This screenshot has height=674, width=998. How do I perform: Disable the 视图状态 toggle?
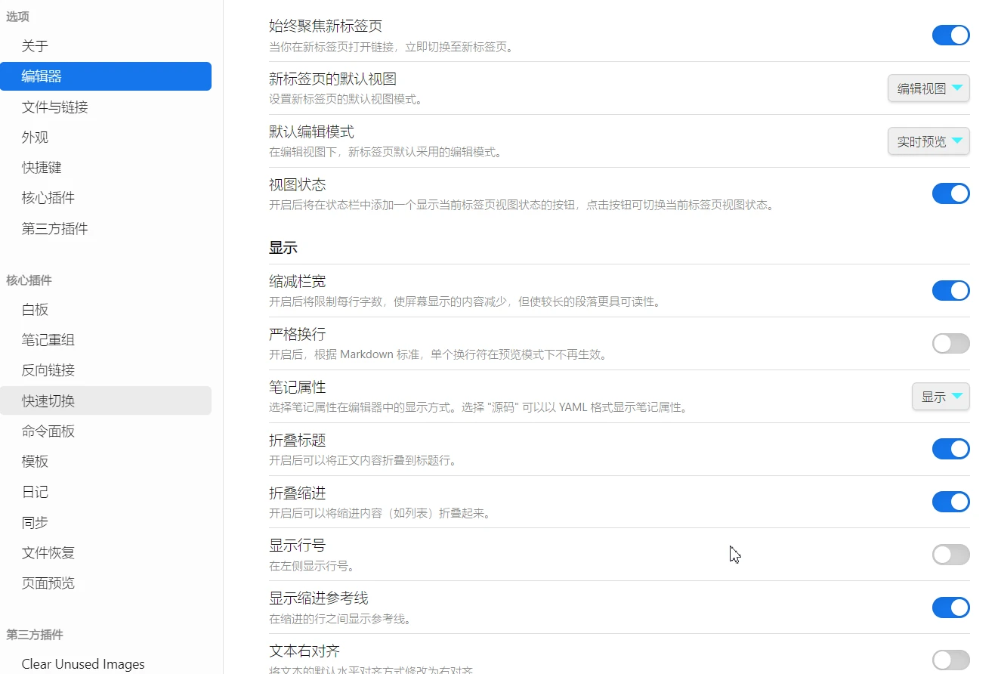tap(950, 193)
